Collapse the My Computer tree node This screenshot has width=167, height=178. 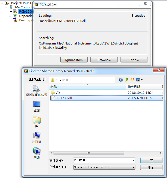[6, 7]
